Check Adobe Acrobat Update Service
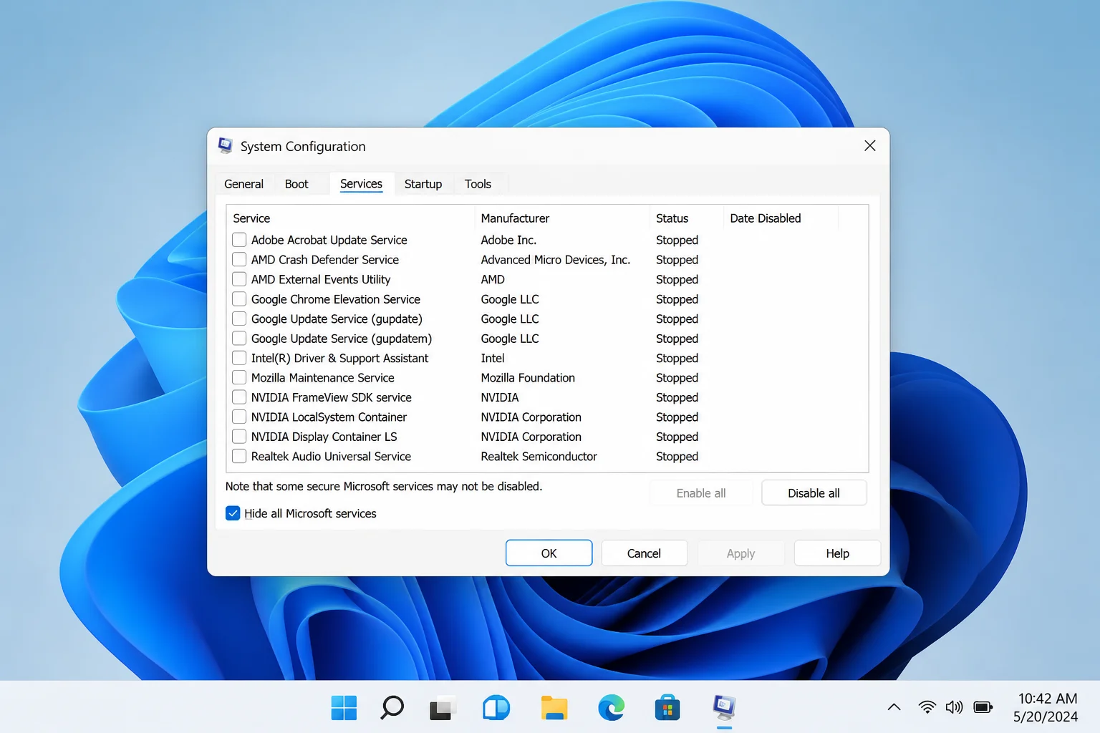 239,240
